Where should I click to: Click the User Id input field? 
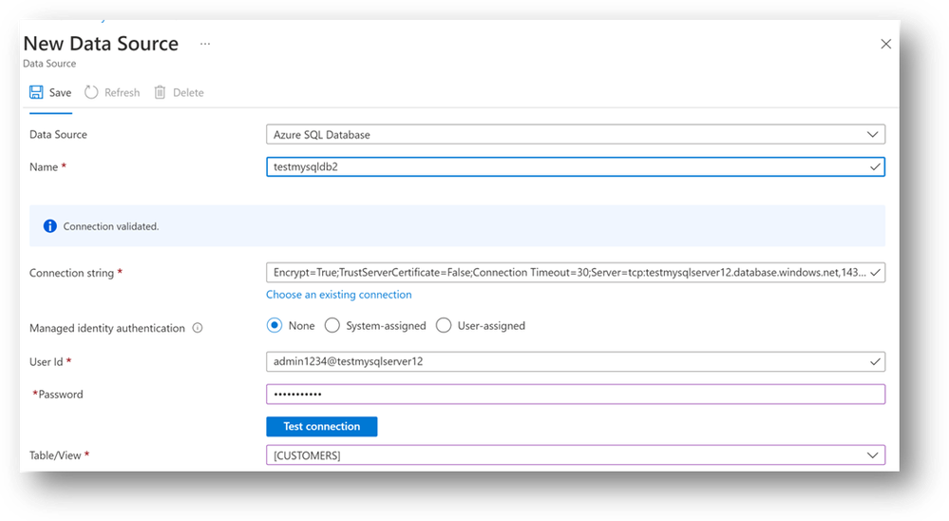click(568, 361)
